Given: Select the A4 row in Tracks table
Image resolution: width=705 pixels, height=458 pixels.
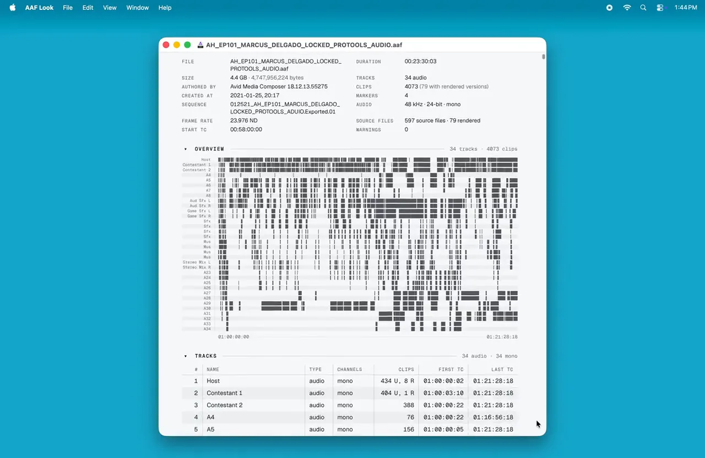Looking at the screenshot, I should click(350, 417).
